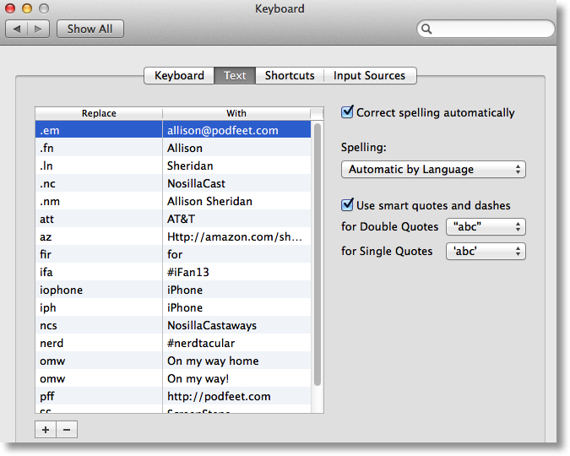The width and height of the screenshot is (570, 456).
Task: Open the Single Quotes style dropdown
Action: coord(486,252)
